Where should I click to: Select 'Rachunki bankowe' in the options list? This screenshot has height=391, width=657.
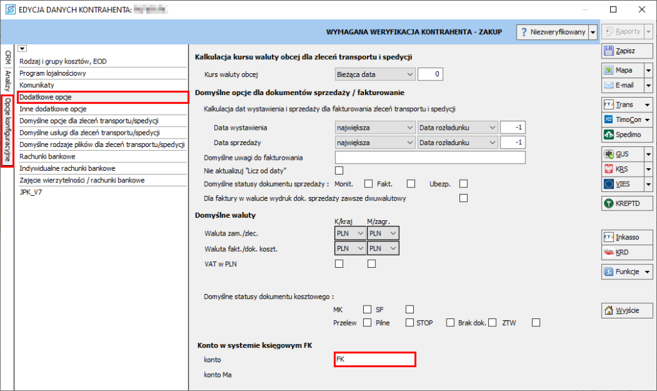coord(47,156)
